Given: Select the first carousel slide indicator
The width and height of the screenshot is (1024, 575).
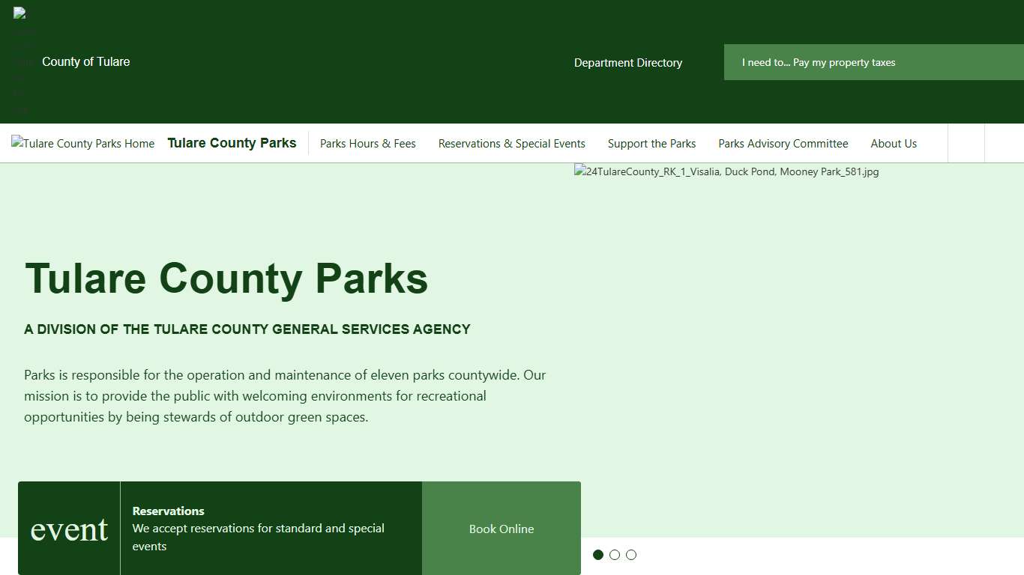Looking at the screenshot, I should pos(598,555).
